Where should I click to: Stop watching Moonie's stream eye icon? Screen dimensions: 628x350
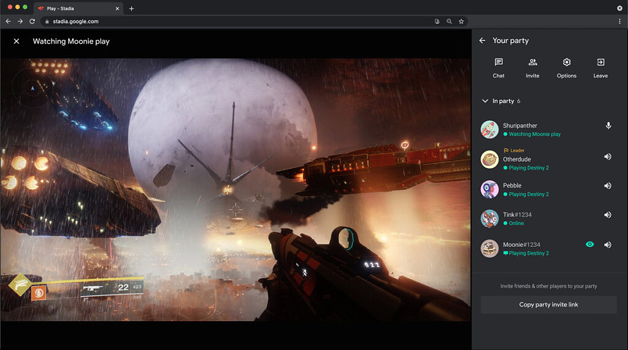[589, 244]
